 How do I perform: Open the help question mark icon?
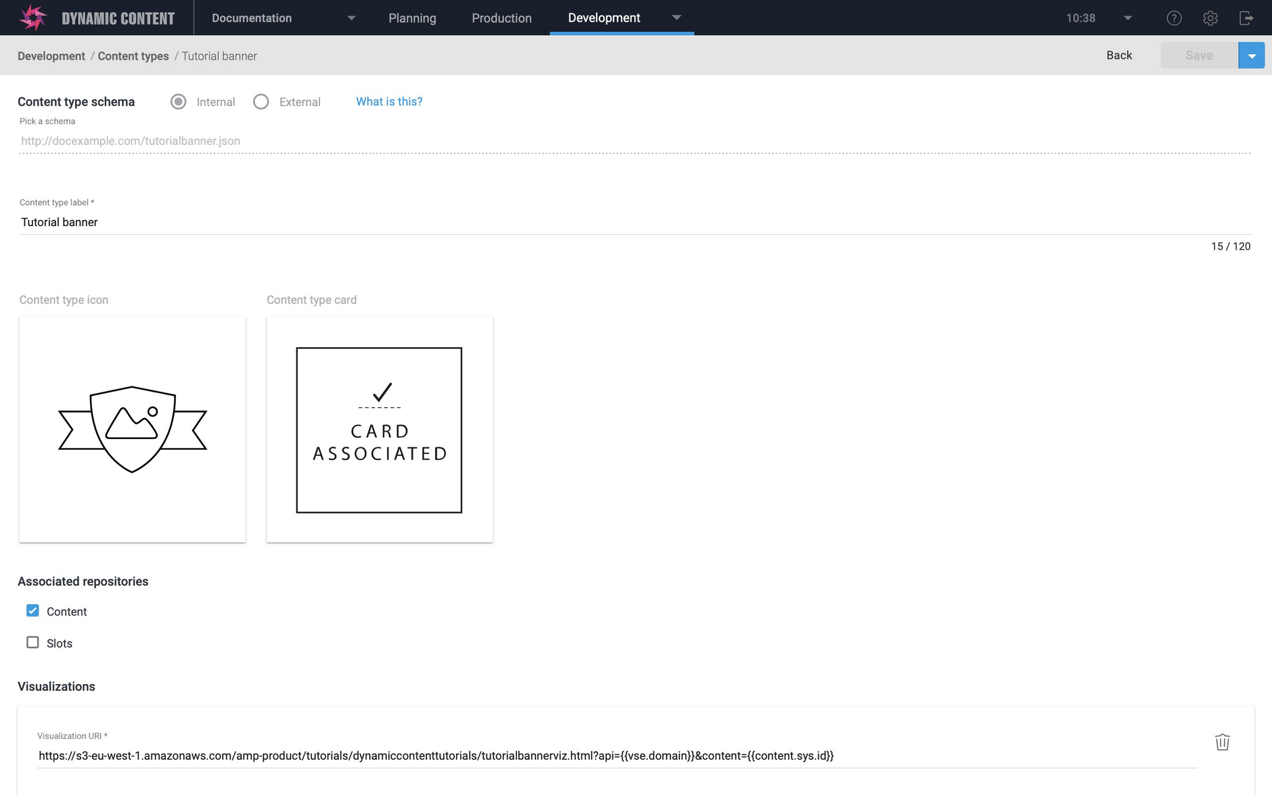click(1174, 18)
